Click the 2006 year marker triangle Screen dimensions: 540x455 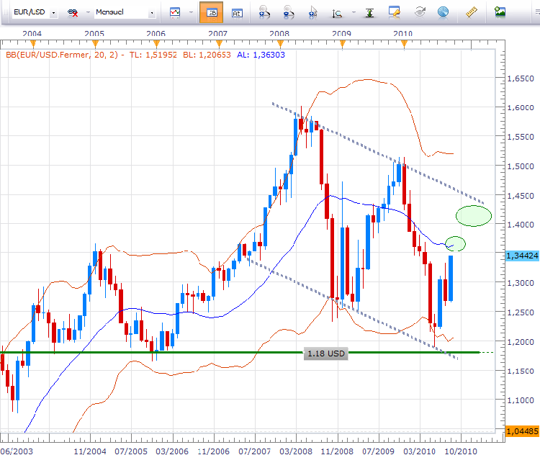click(157, 44)
